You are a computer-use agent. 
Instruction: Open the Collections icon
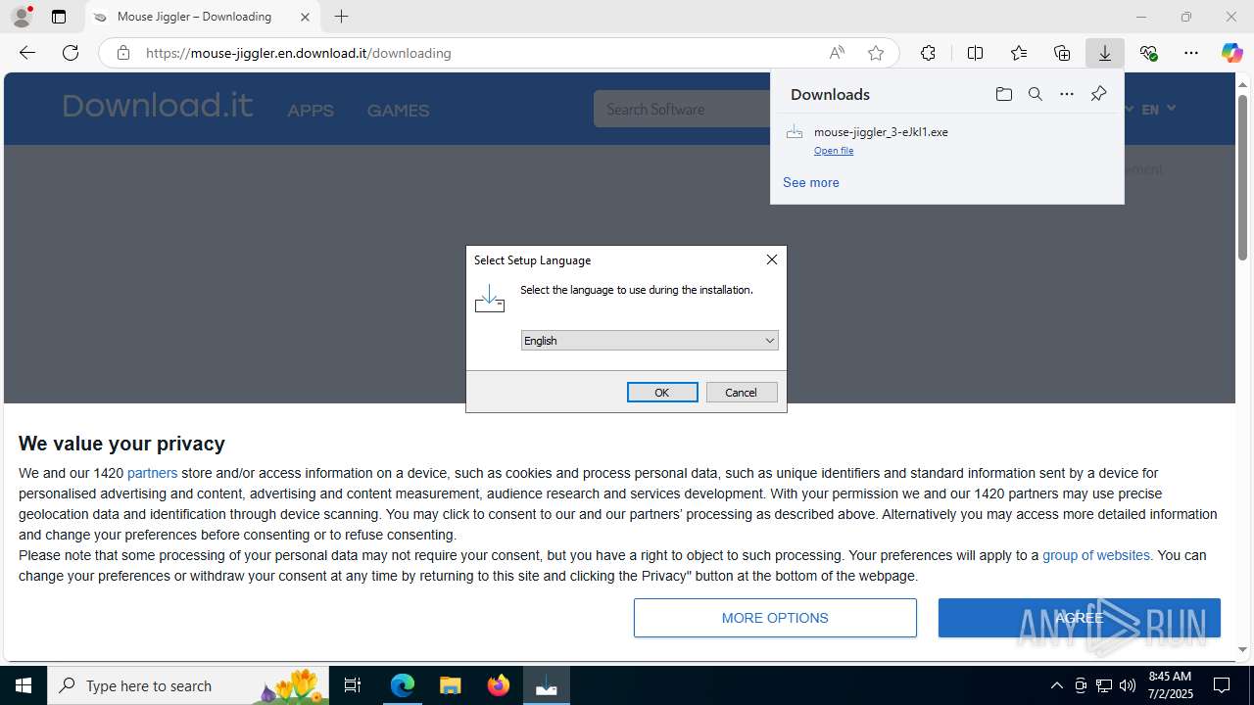pos(1062,53)
